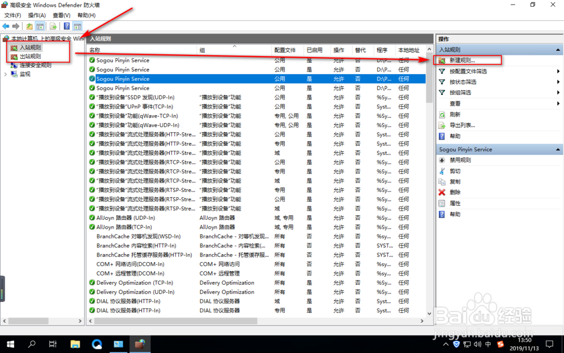Expand the 监视 tree node
This screenshot has height=353, width=564.
[6, 74]
